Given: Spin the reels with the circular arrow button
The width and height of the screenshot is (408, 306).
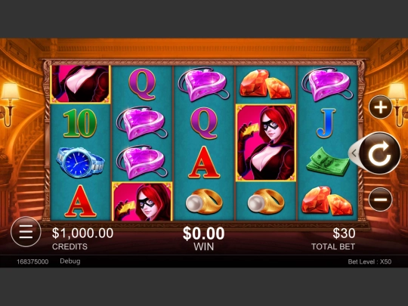Looking at the screenshot, I should [x=380, y=153].
